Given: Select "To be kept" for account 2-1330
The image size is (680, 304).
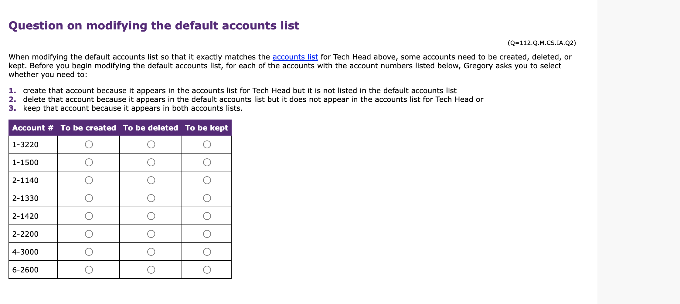Looking at the screenshot, I should tap(207, 198).
